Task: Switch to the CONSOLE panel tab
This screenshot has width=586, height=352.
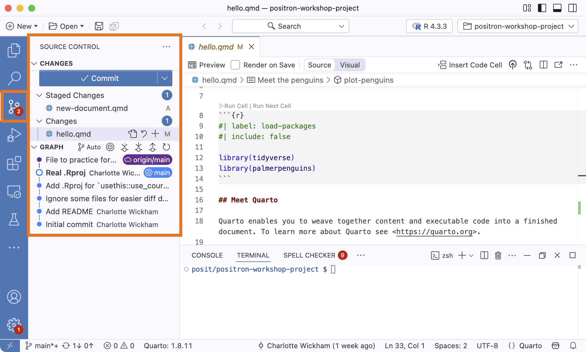Action: pos(207,255)
